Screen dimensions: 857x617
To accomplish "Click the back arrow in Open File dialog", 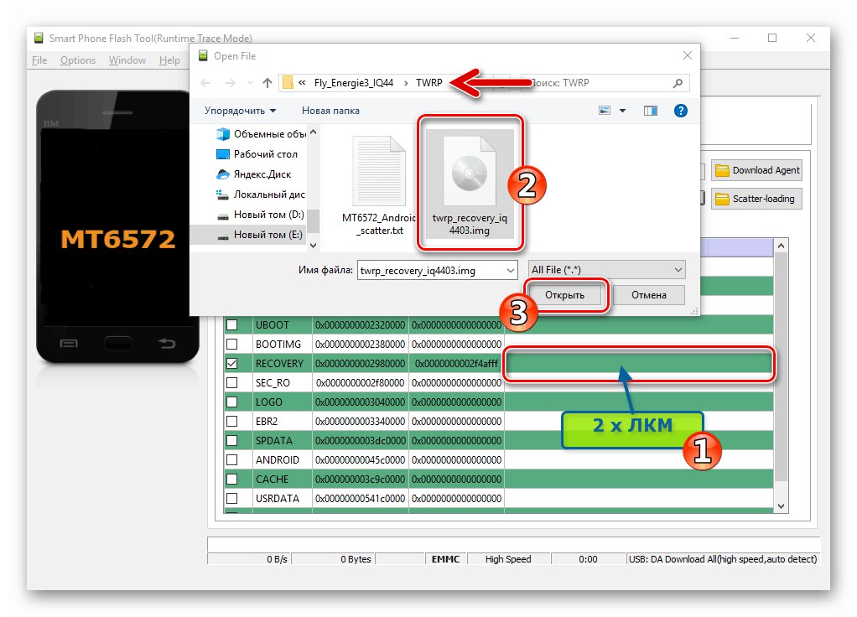I will pos(205,83).
